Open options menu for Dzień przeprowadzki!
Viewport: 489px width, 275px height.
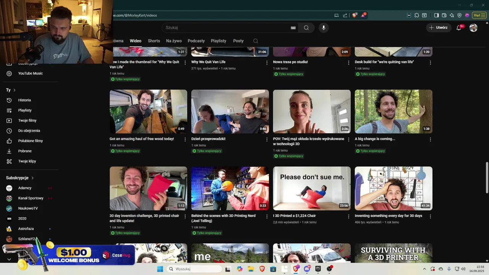[267, 139]
